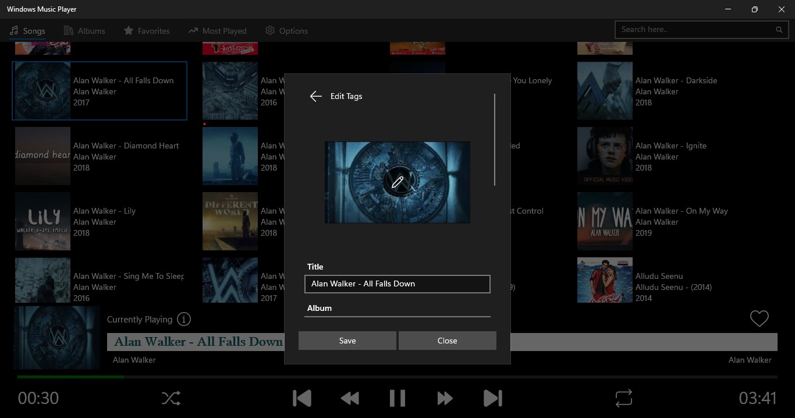The width and height of the screenshot is (795, 418).
Task: Click the Albums library icon
Action: click(69, 30)
